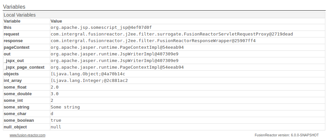Select the 'this' variable row
Screen dimensions: 328x138
click(x=164, y=28)
